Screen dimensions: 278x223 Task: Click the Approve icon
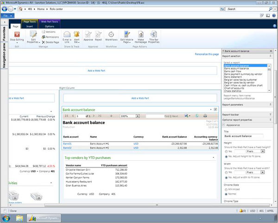pyautogui.click(x=88, y=34)
